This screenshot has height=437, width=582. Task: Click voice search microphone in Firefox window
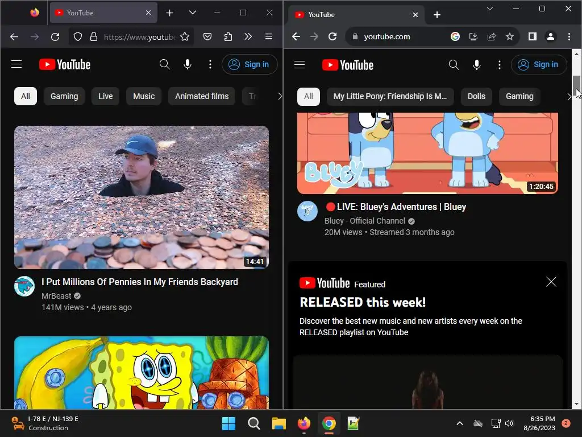pos(188,64)
